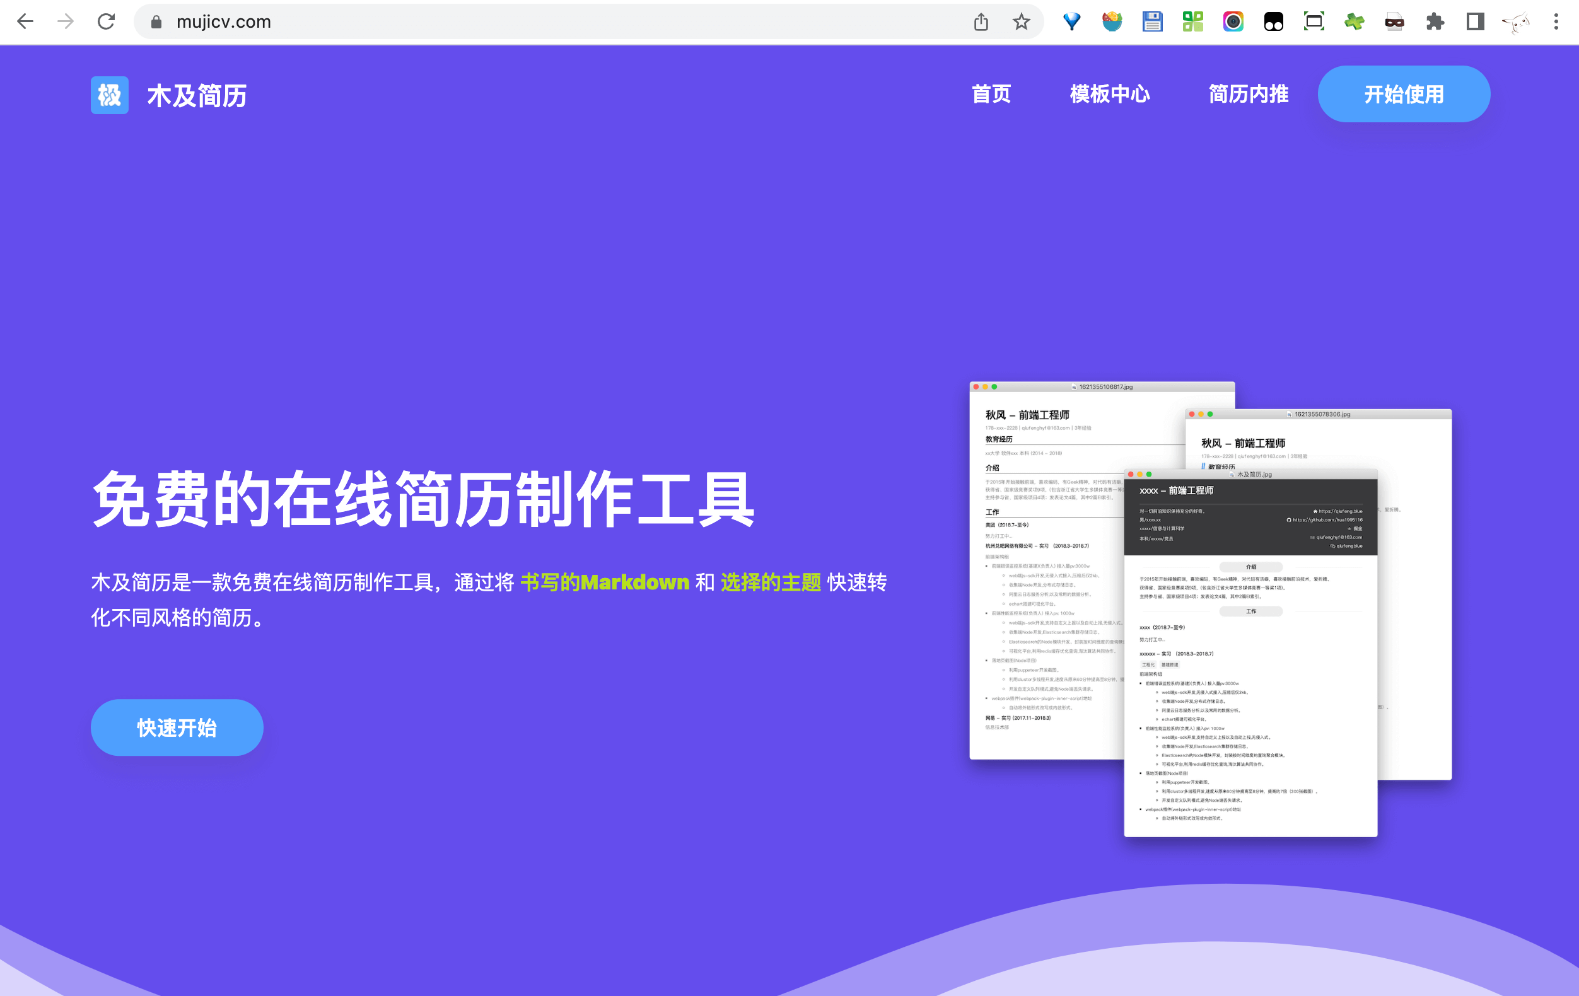Open the browser profile avatar menu
Image resolution: width=1579 pixels, height=996 pixels.
(x=1515, y=21)
